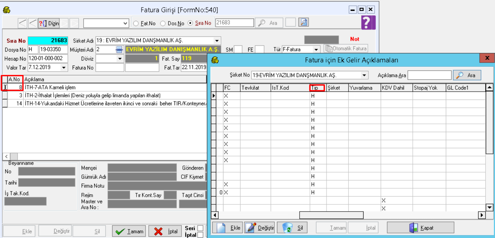
Task: Click the dialog grid's scroll-left arrow
Action: coord(215,215)
